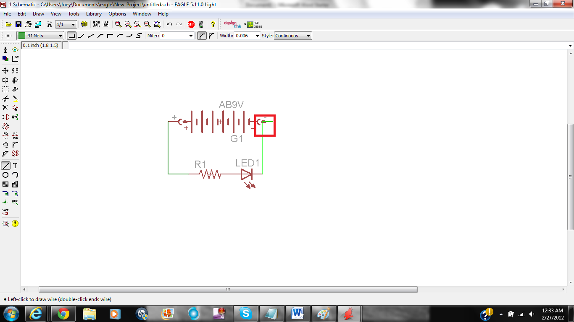Expand the sheet selector showing 1/1
This screenshot has width=574, height=322.
pos(74,24)
